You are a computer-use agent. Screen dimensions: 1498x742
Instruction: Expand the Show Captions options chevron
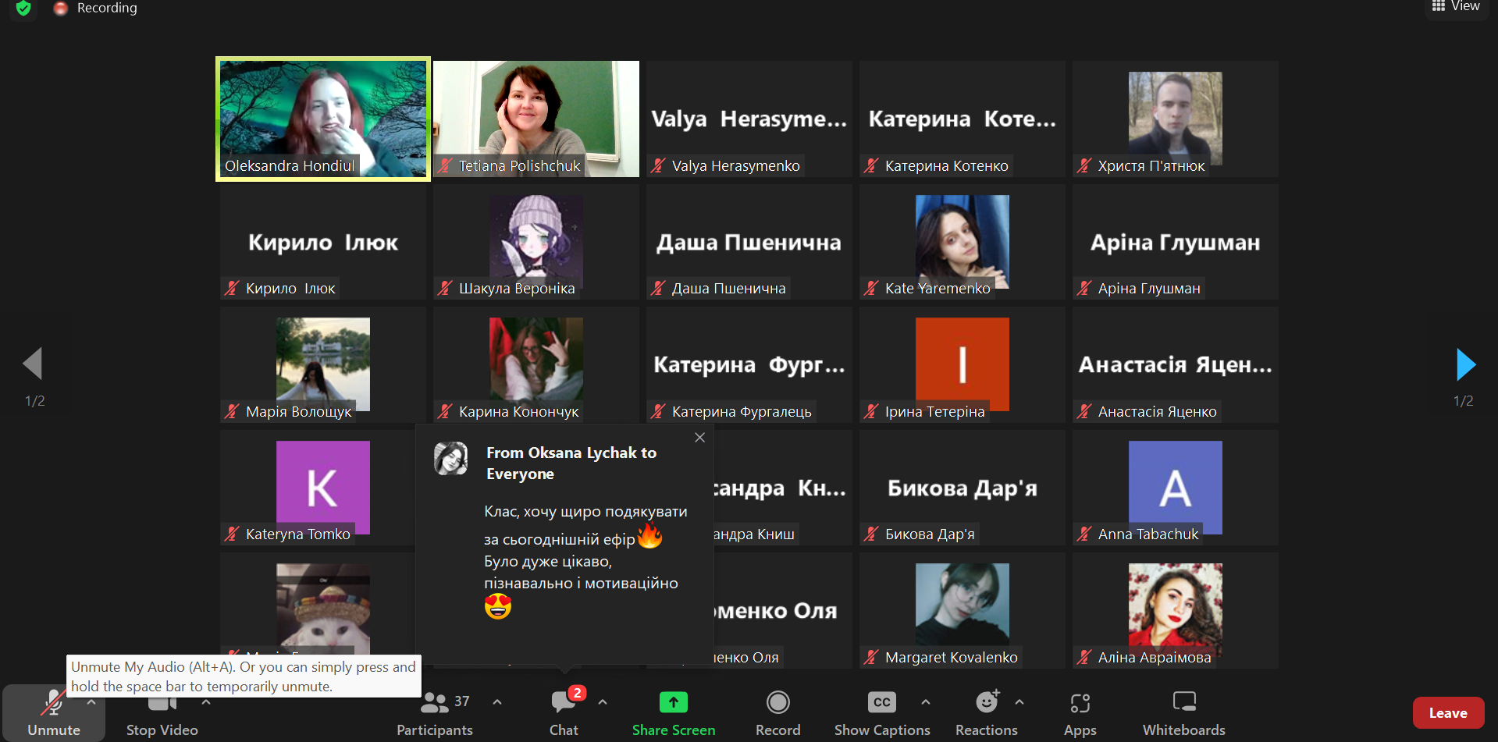(926, 702)
